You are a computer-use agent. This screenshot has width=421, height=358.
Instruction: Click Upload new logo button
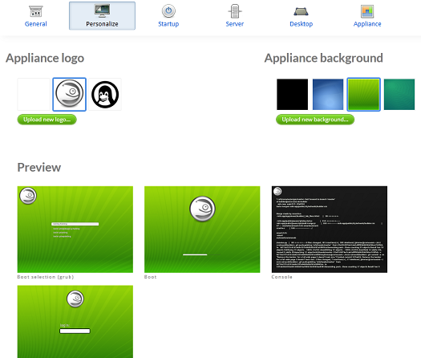(47, 120)
